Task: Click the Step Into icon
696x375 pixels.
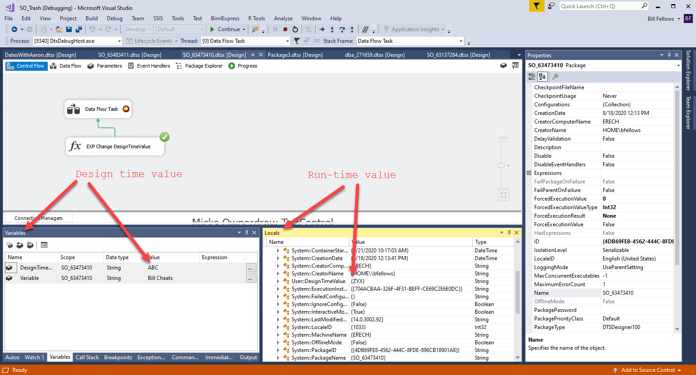Action: click(x=332, y=29)
